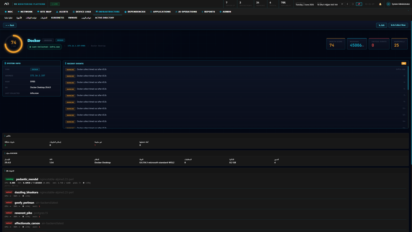Image resolution: width=412 pixels, height=232 pixels.
Task: Click the DOCKER type badge in System Info
Action: coord(35,70)
